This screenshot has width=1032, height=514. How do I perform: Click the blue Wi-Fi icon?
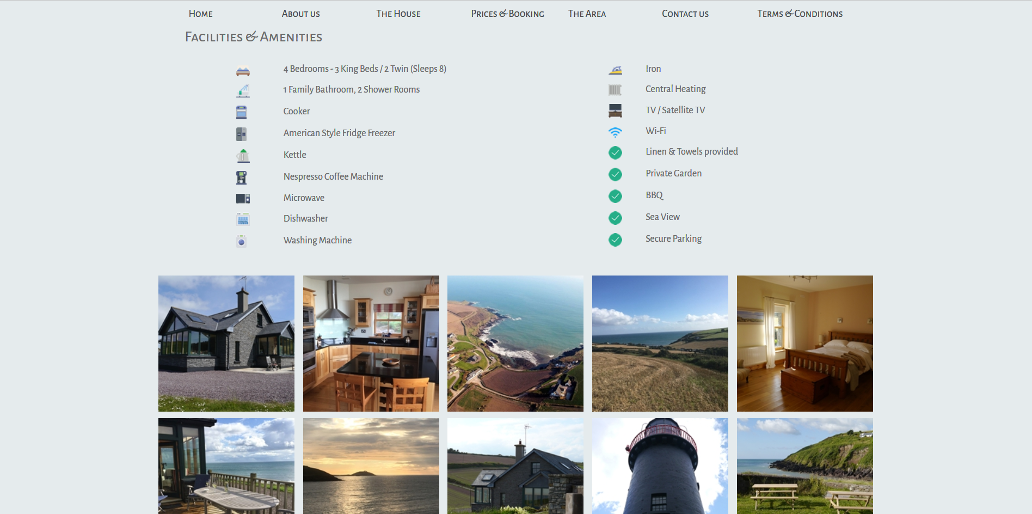tap(615, 132)
